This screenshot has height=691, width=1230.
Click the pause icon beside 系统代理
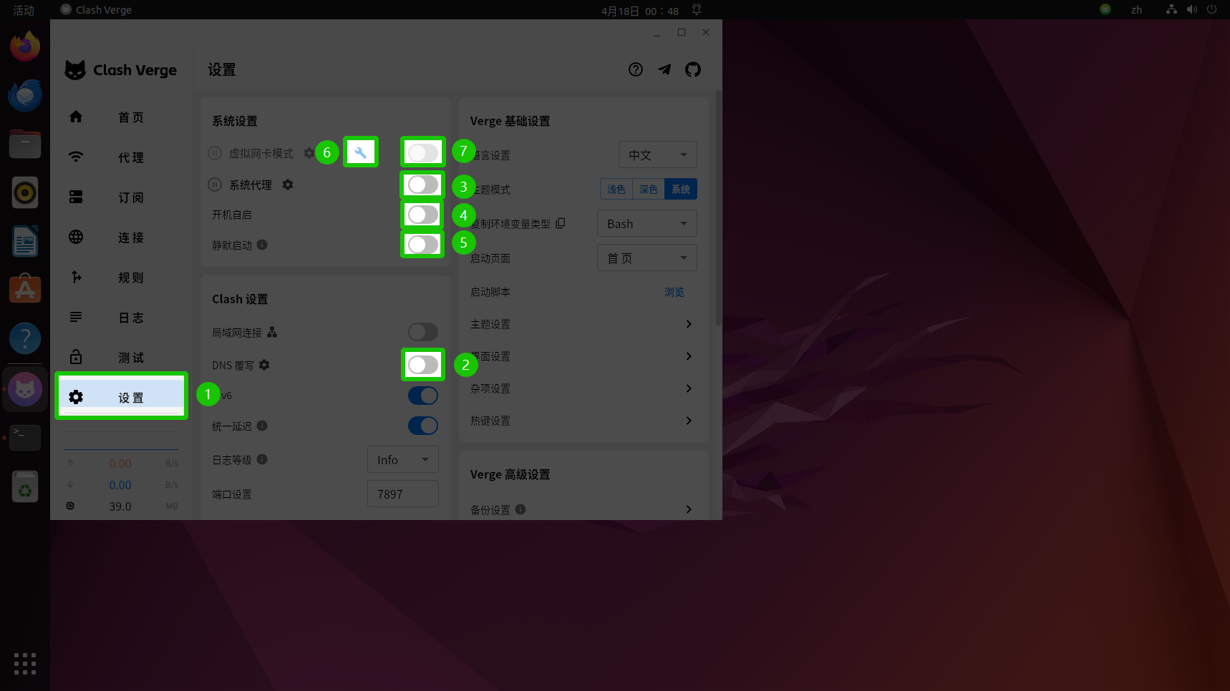(215, 185)
